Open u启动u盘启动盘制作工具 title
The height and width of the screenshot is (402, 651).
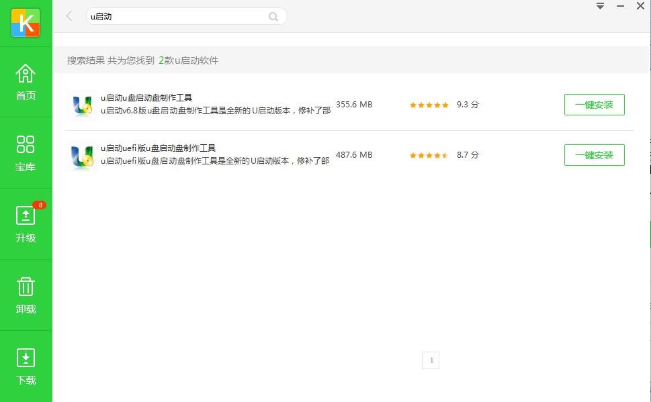(x=146, y=98)
